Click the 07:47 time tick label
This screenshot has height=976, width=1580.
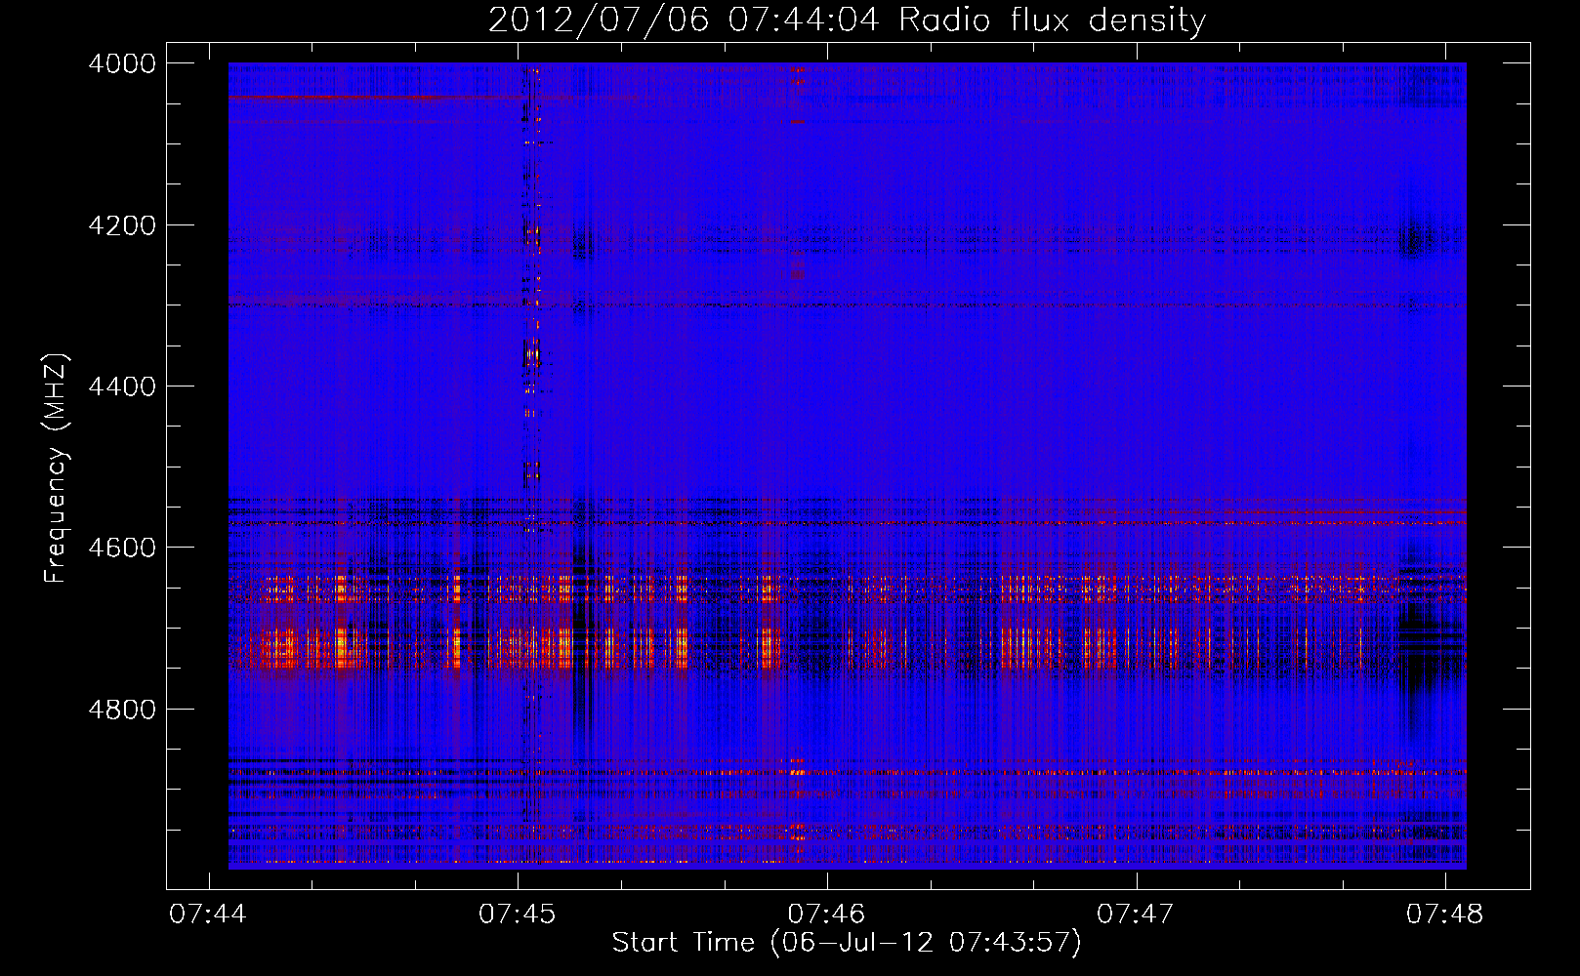tap(1136, 914)
